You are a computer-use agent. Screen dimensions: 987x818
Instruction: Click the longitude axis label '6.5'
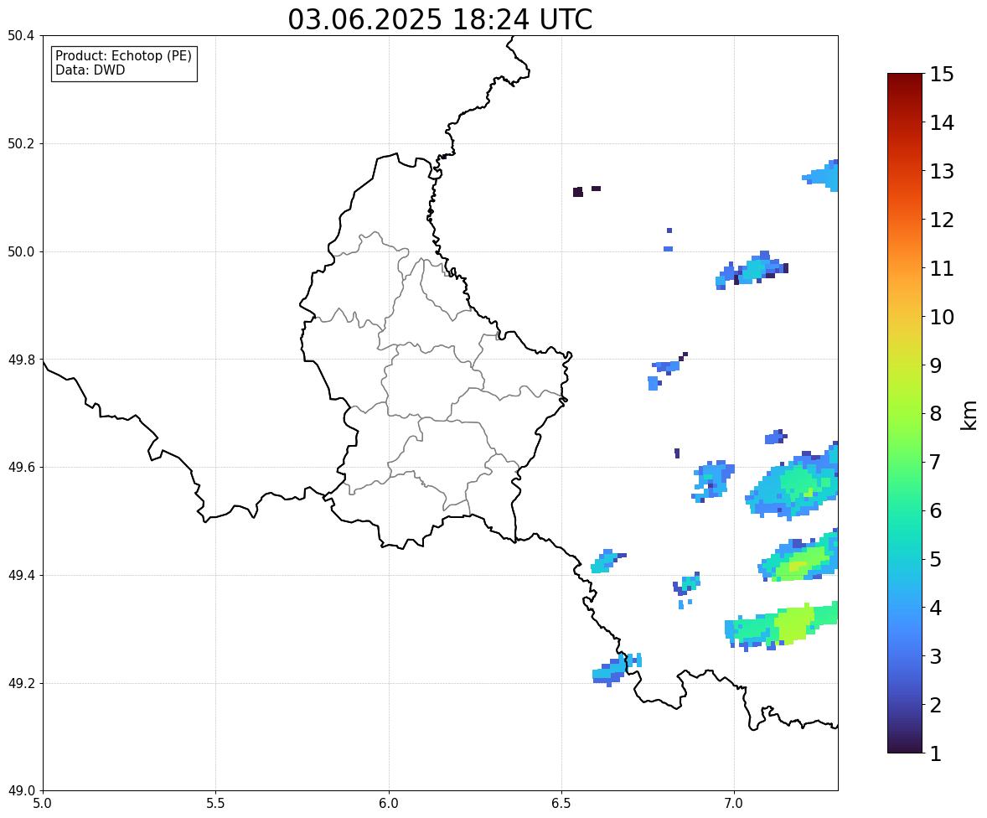point(561,804)
